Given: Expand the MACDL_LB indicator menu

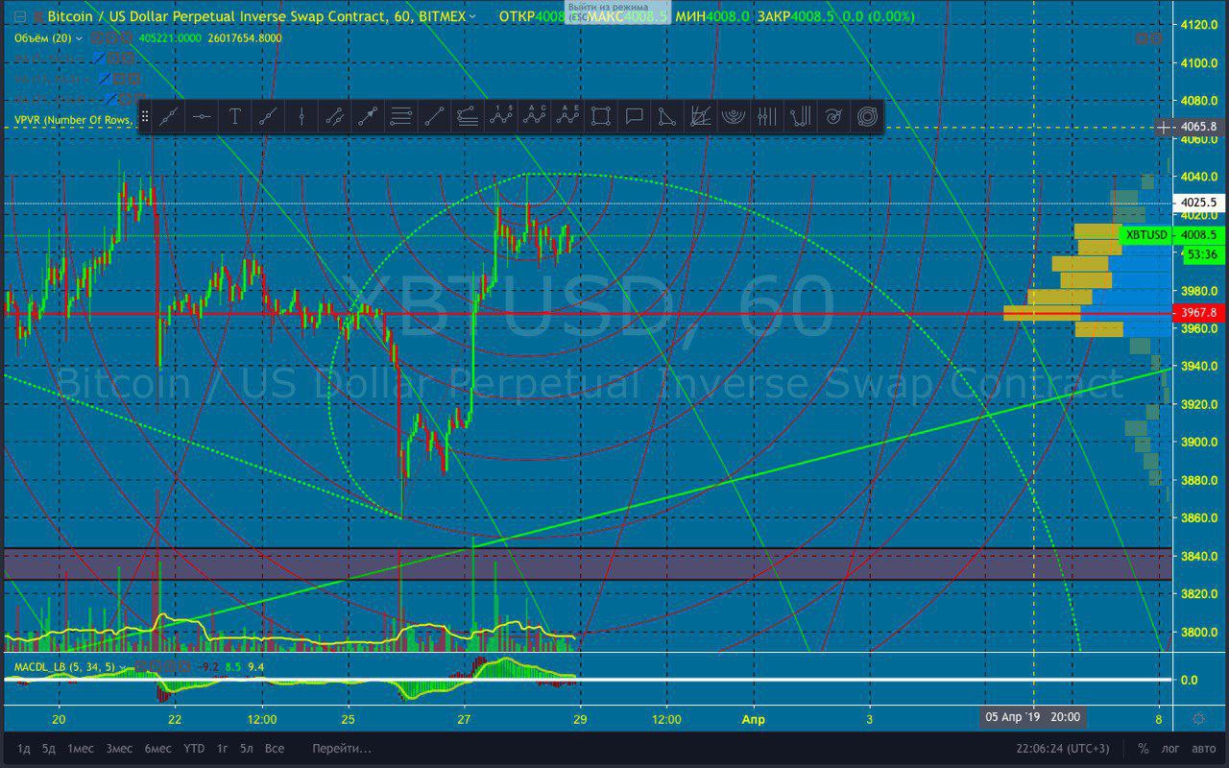Looking at the screenshot, I should (x=125, y=666).
